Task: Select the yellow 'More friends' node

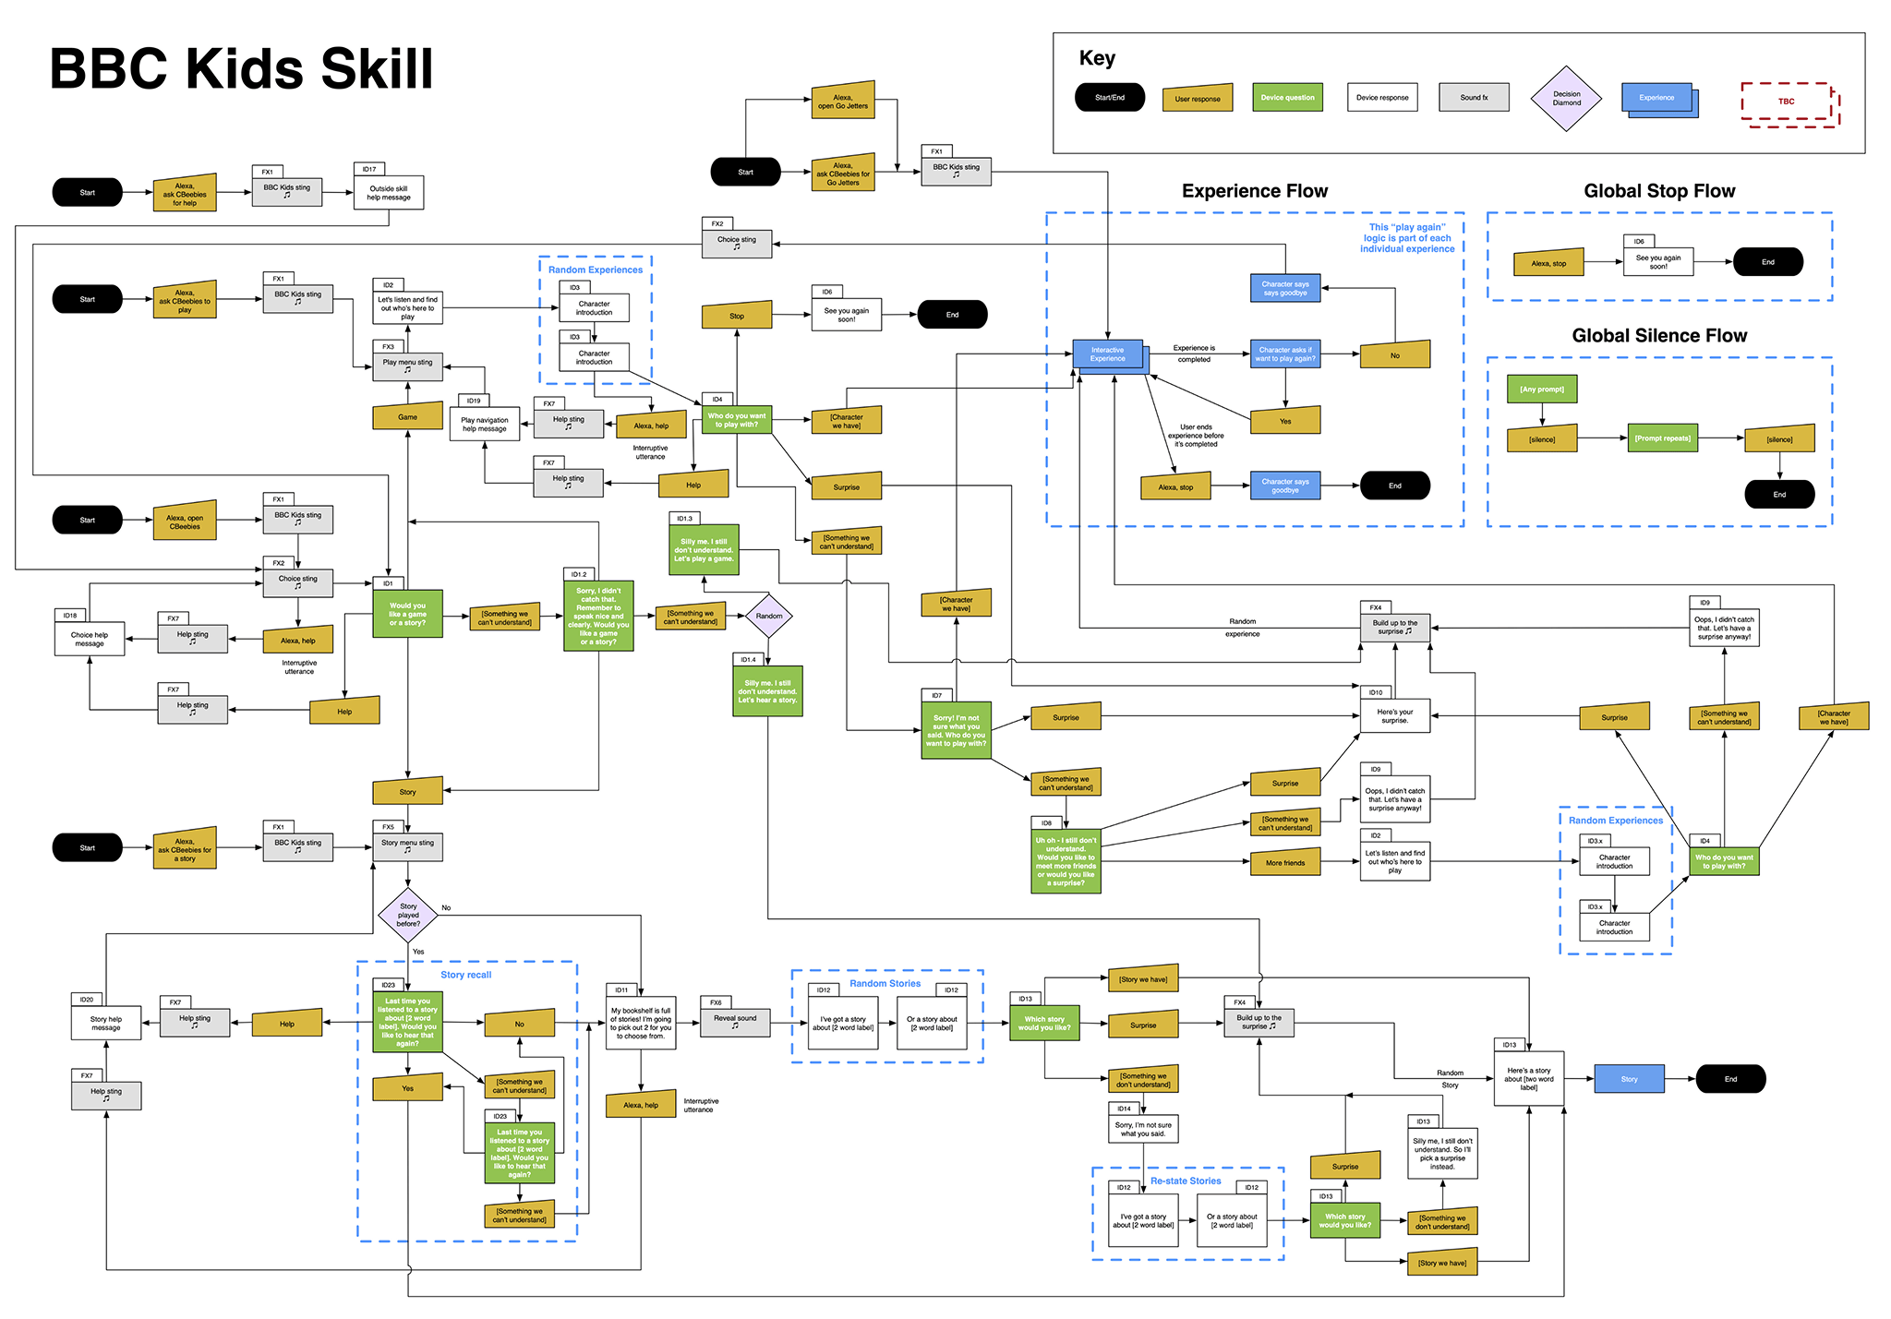Action: coord(1285,862)
